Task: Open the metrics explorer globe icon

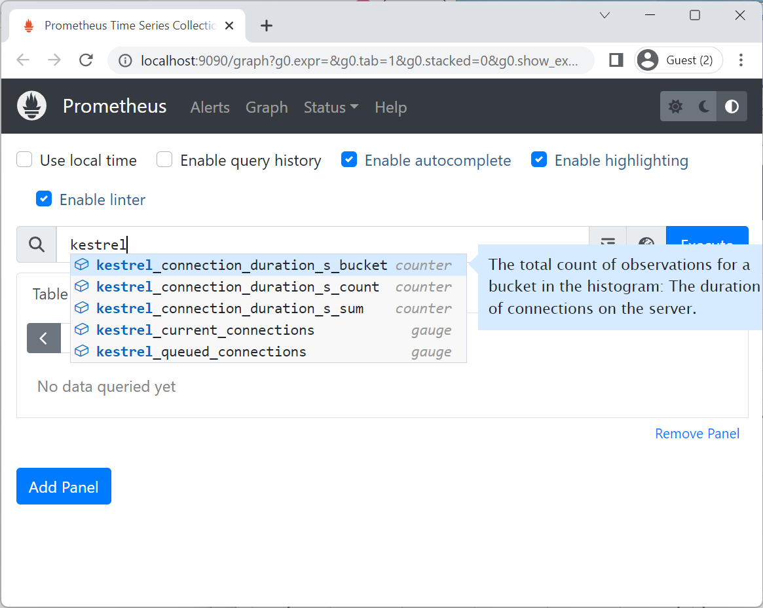Action: click(x=646, y=244)
